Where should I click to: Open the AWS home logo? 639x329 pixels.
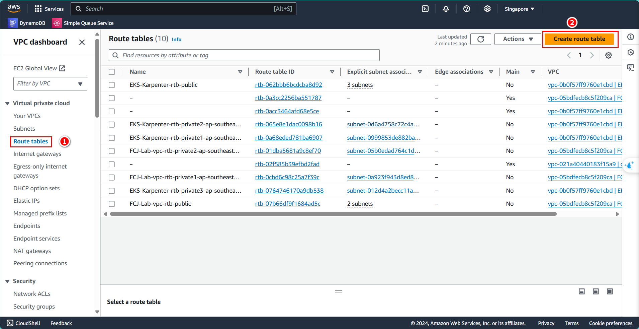14,8
